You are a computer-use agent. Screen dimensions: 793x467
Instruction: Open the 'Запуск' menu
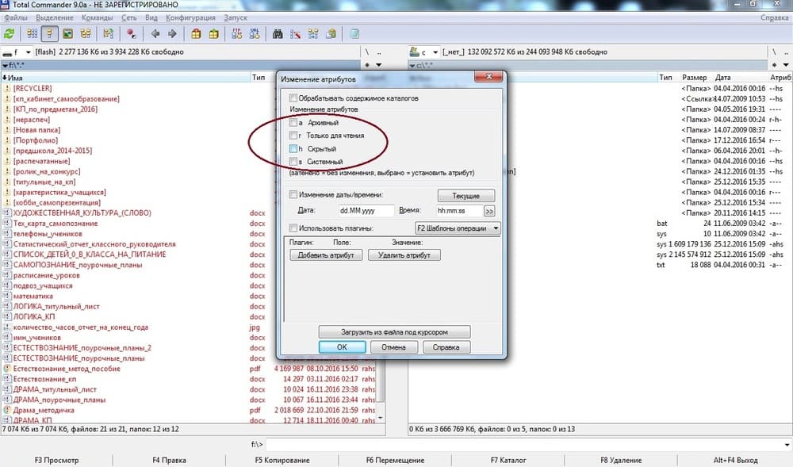pyautogui.click(x=236, y=17)
